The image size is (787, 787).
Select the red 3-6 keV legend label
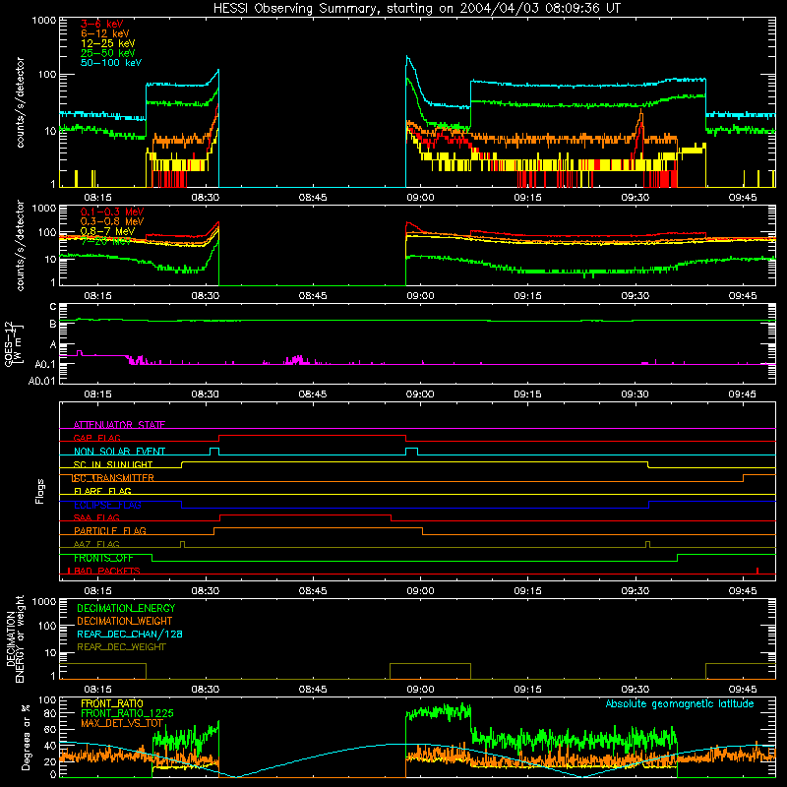(102, 24)
